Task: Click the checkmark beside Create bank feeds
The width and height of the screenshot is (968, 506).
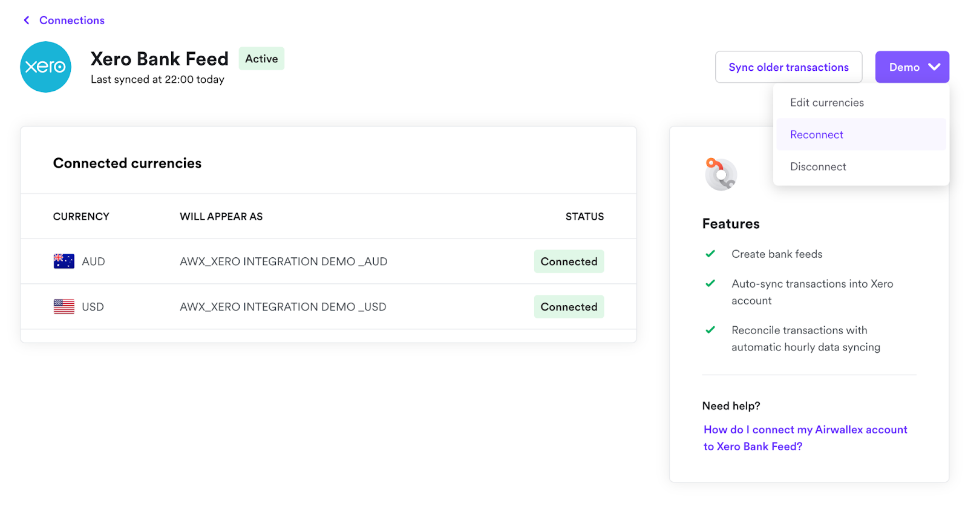Action: (x=710, y=254)
